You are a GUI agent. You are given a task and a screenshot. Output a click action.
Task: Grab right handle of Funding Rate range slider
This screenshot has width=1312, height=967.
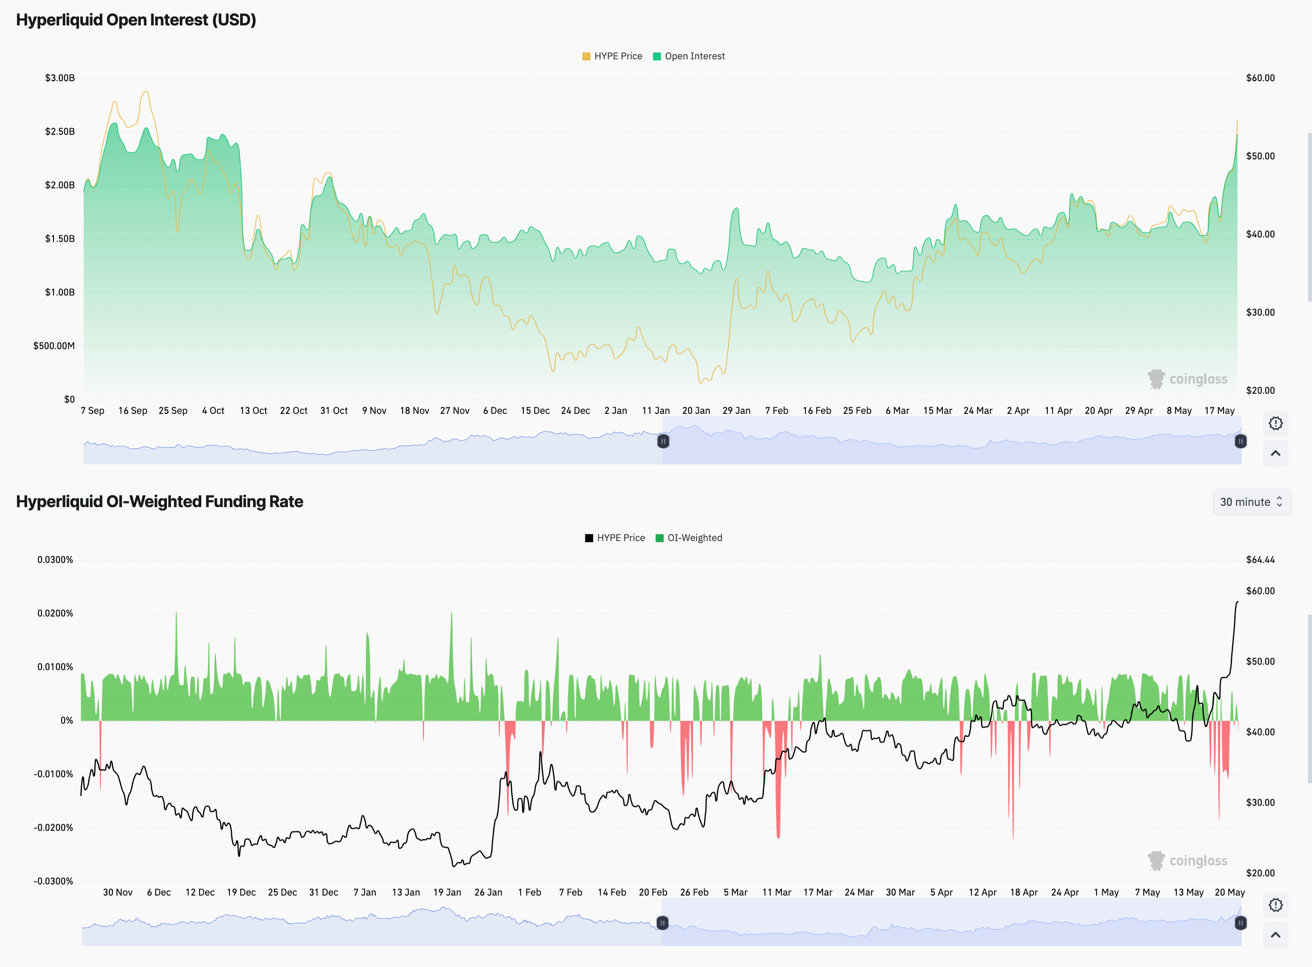coord(1241,922)
